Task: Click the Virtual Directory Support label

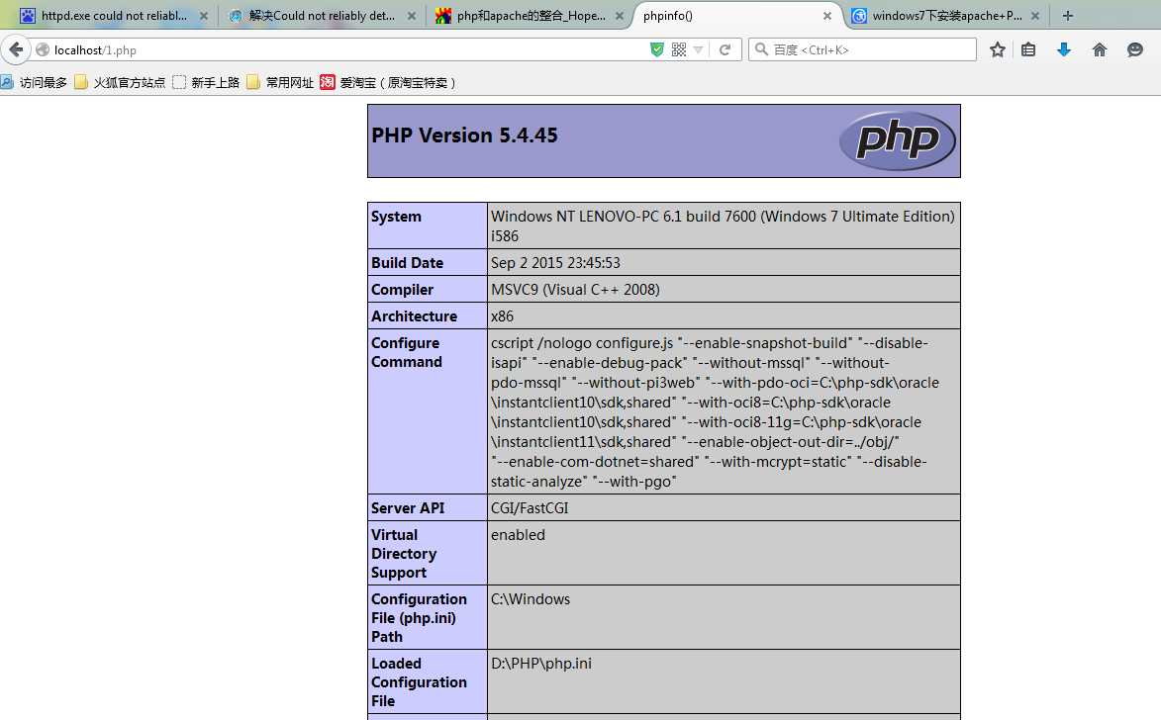Action: [x=404, y=554]
